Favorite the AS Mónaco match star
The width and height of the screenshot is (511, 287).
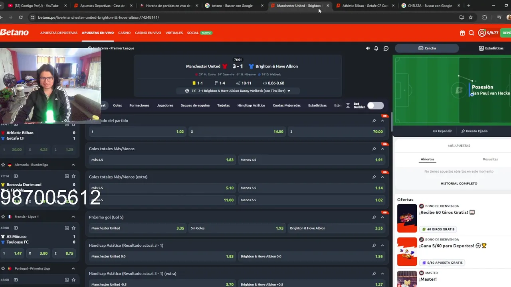click(73, 228)
